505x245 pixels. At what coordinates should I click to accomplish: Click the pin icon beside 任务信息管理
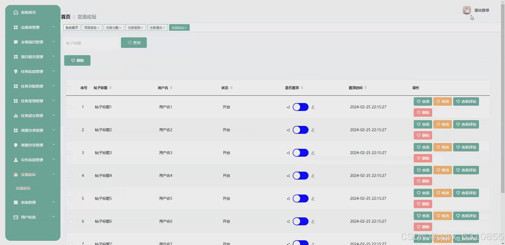[16, 72]
